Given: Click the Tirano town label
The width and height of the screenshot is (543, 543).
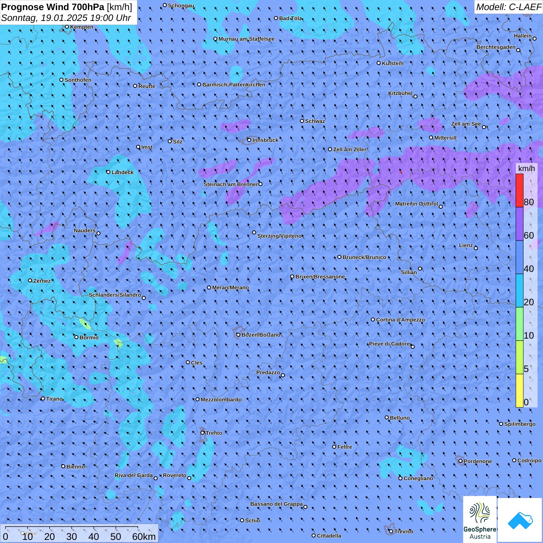Looking at the screenshot, I should [54, 399].
